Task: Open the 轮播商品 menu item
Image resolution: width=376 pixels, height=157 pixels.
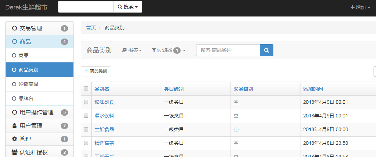Action: click(x=40, y=84)
